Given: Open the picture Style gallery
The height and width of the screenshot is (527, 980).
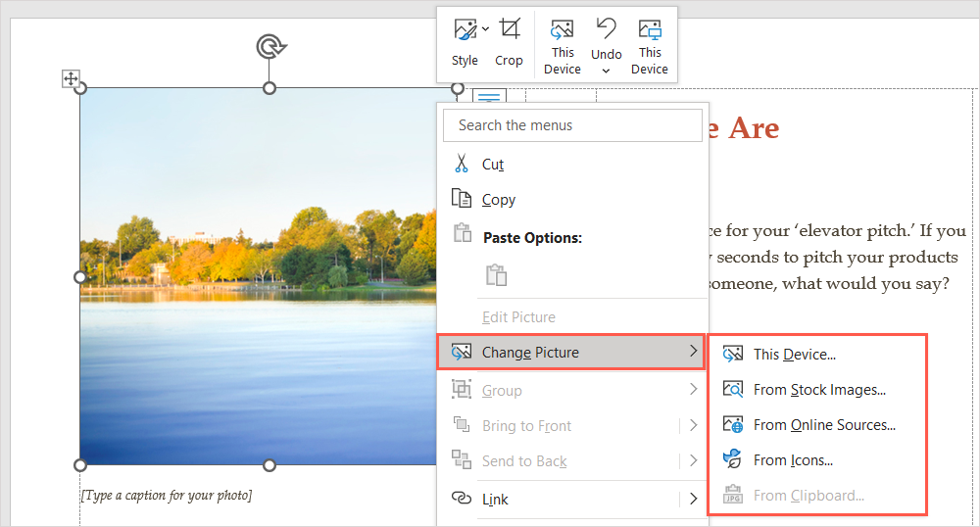Looking at the screenshot, I should pos(465,30).
